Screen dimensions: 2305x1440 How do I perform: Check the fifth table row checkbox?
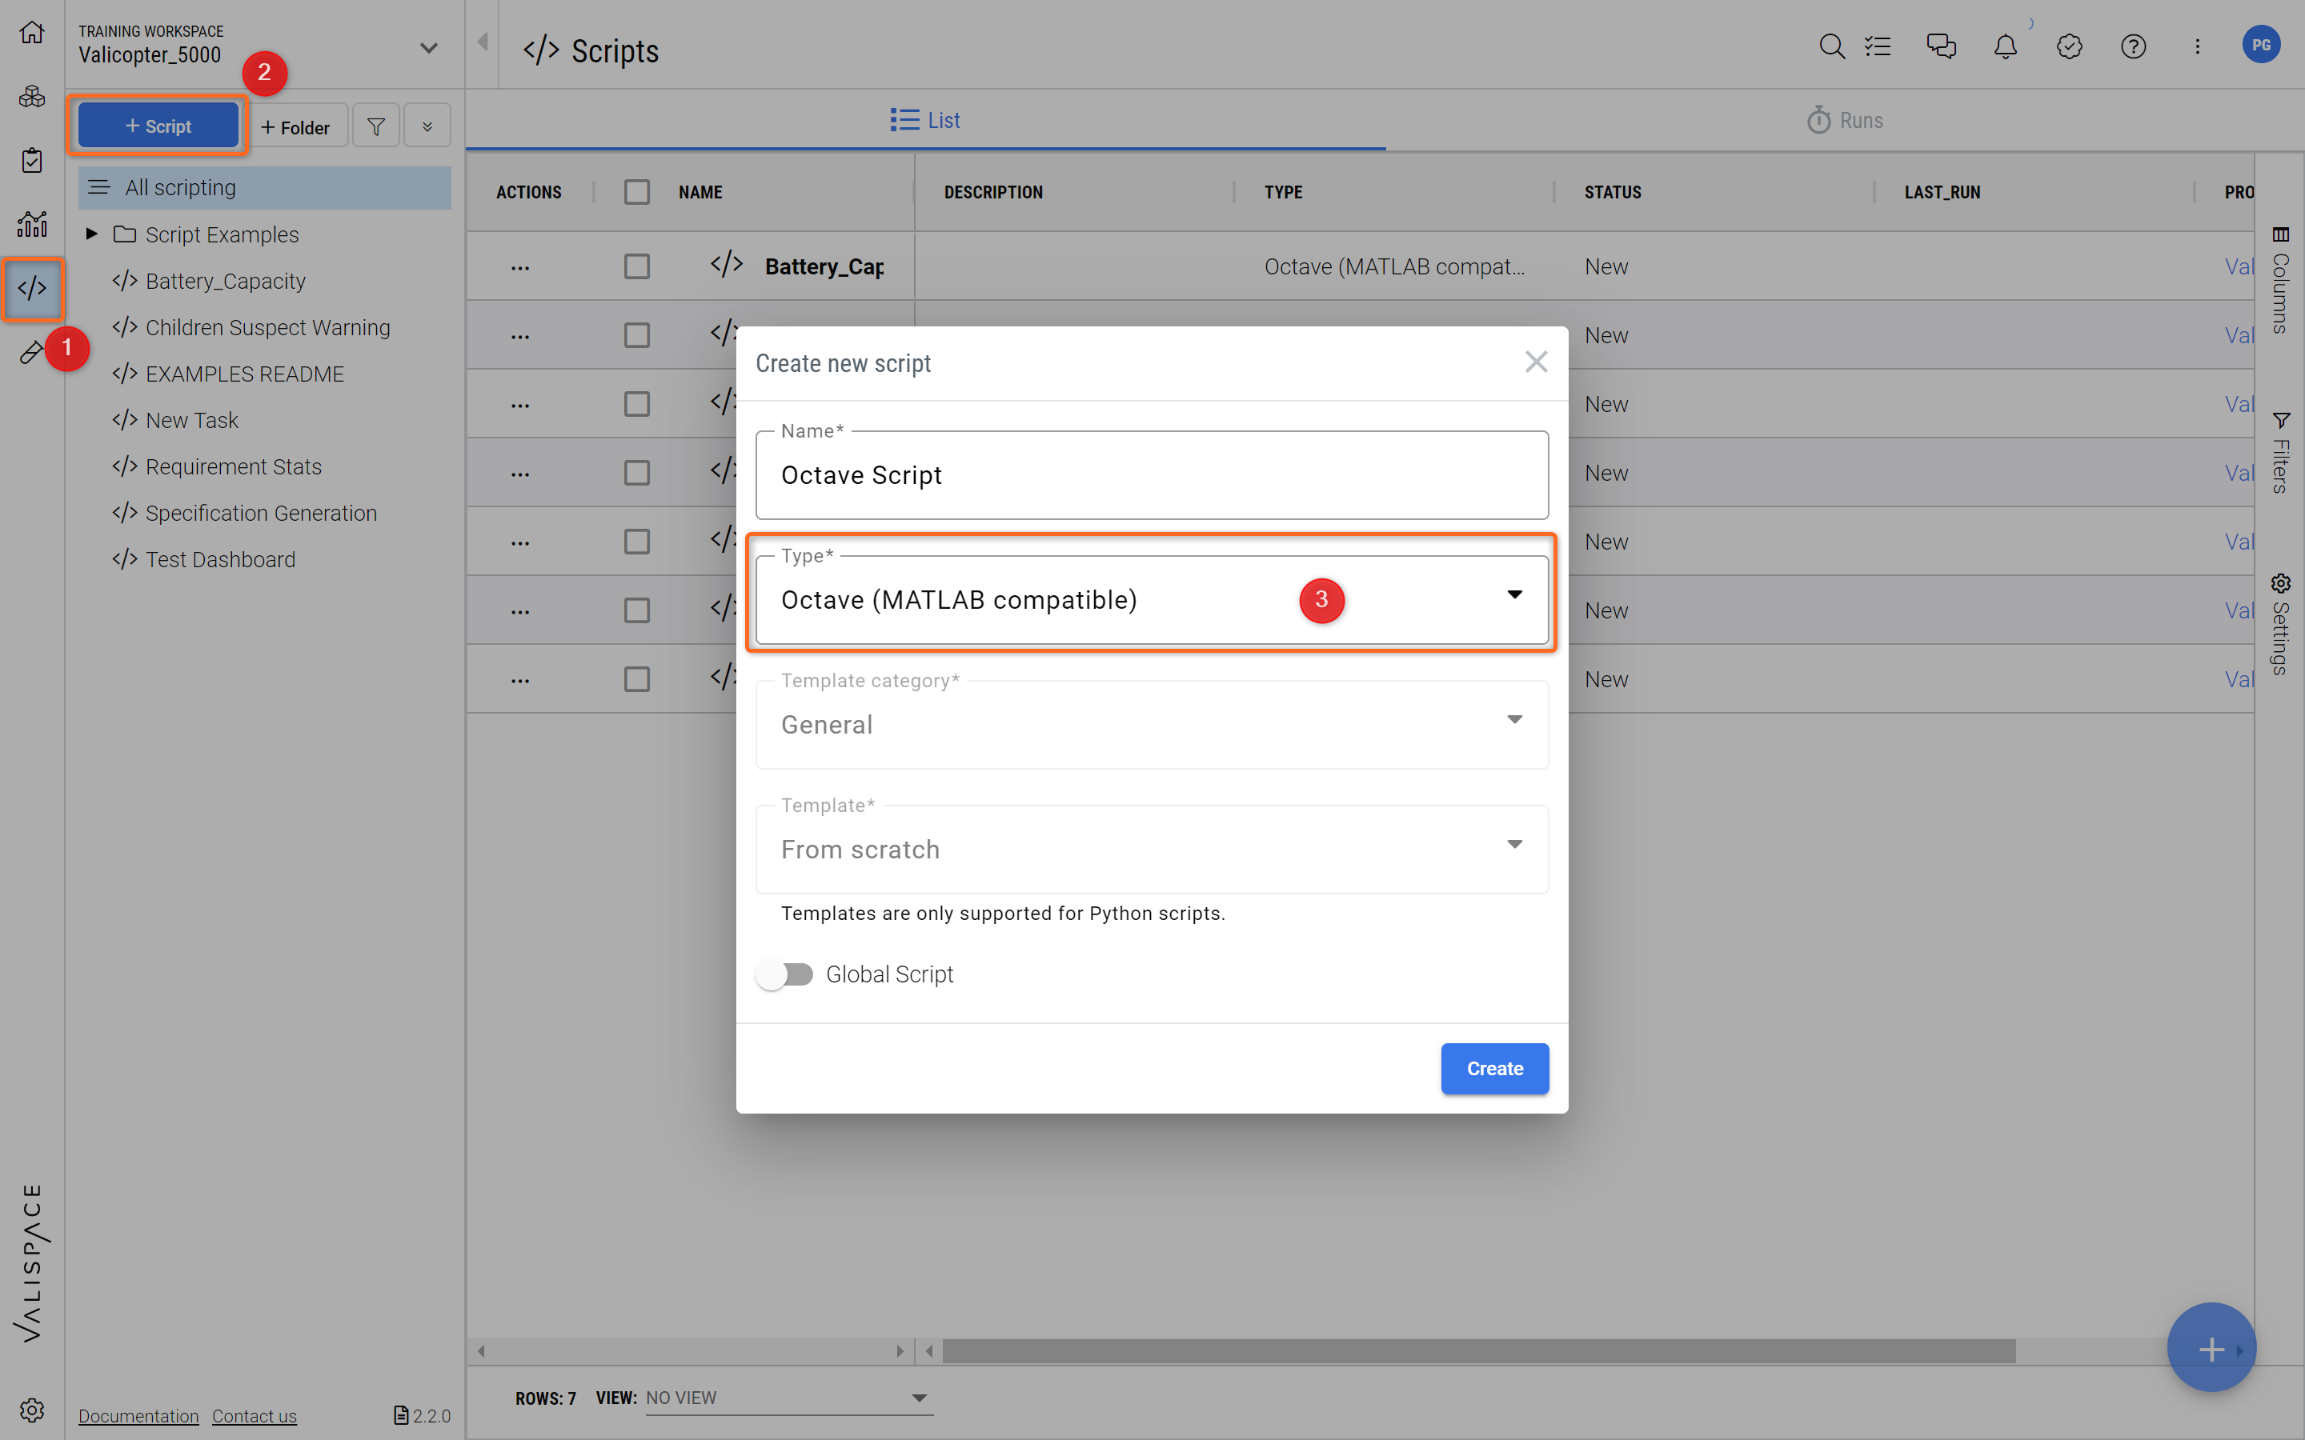click(636, 541)
